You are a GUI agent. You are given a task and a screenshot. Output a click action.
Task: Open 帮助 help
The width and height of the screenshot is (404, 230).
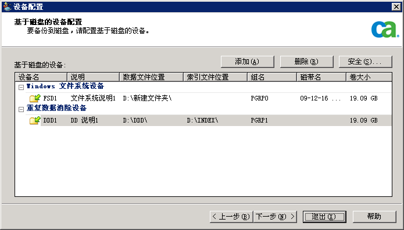point(374,217)
